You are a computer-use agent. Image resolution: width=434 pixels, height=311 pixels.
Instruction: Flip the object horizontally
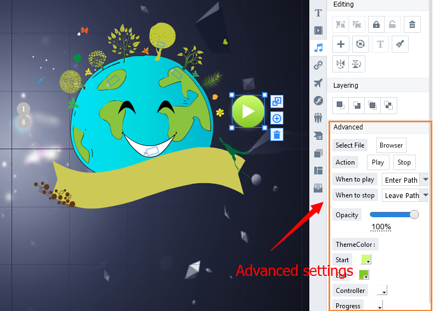pos(341,64)
